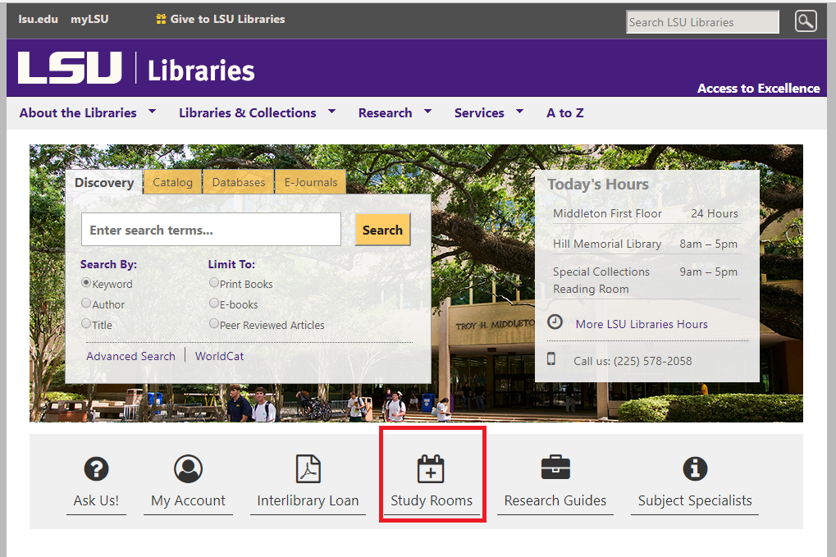Click the Special Collections Reading Room row
This screenshot has width=836, height=557.
[x=645, y=281]
